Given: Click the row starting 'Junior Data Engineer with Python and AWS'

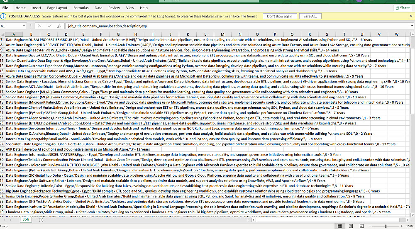Looking at the screenshot, I should pyautogui.click(x=171, y=71).
